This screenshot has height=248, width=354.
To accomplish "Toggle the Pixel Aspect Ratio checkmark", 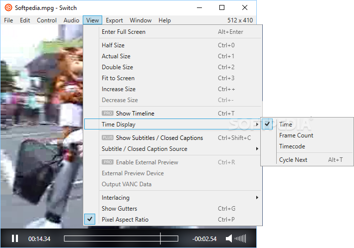I will (90, 219).
